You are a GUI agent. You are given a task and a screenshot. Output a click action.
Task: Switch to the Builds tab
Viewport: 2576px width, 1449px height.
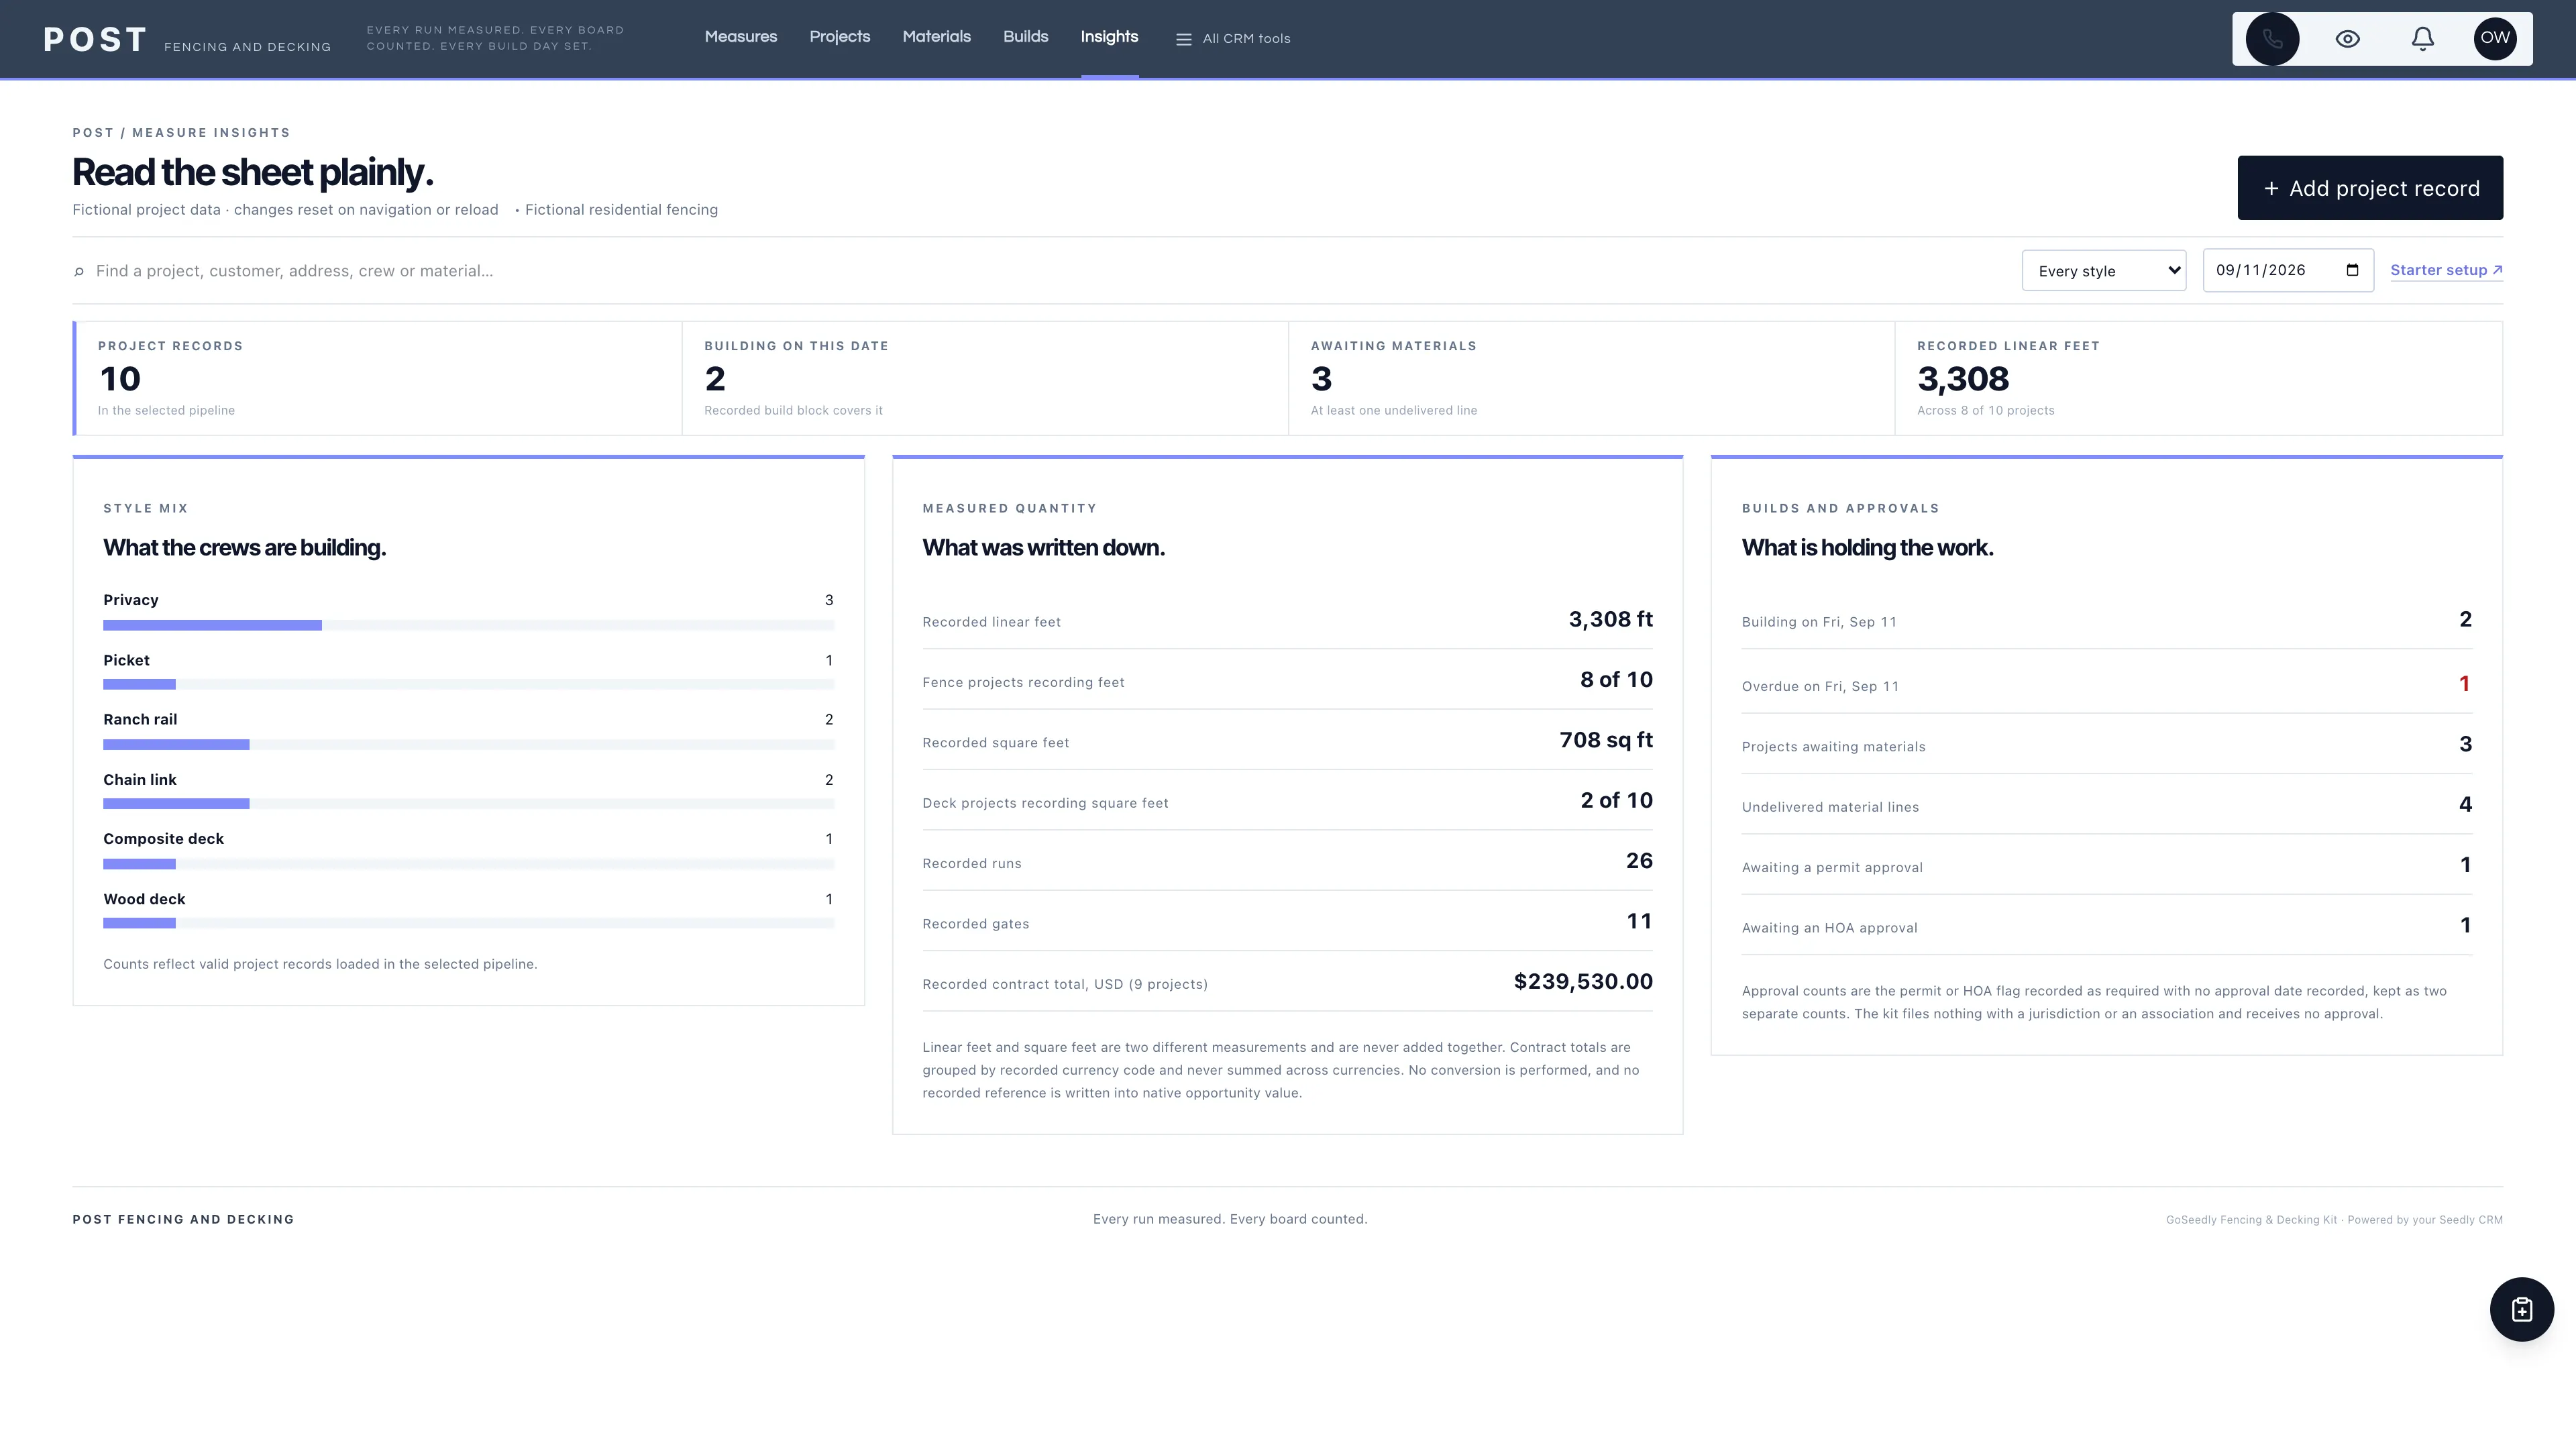[1026, 37]
